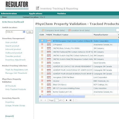Open Track by Regulatory List
Screen dimensions: 119x119
click(17, 70)
